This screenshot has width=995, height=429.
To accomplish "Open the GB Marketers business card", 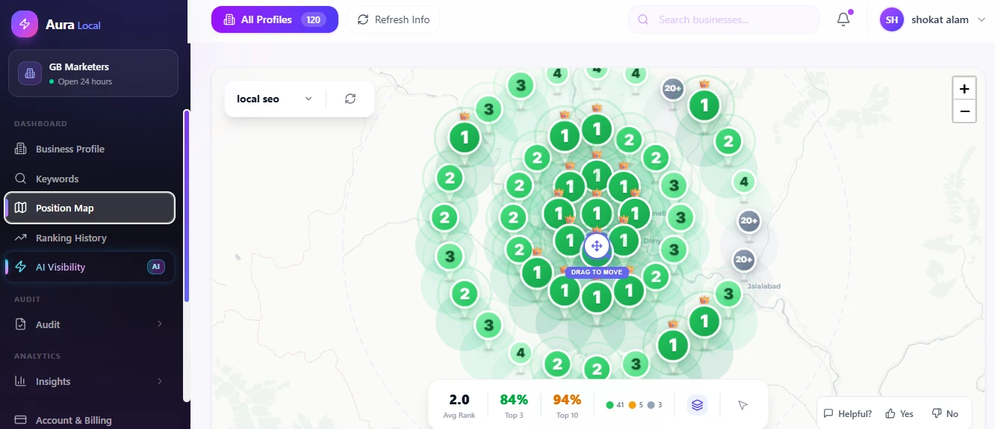I will pos(93,73).
